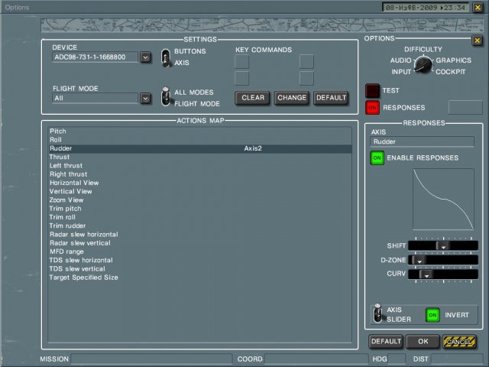This screenshot has height=367, width=489.
Task: Click the CHANGE button
Action: pos(292,98)
